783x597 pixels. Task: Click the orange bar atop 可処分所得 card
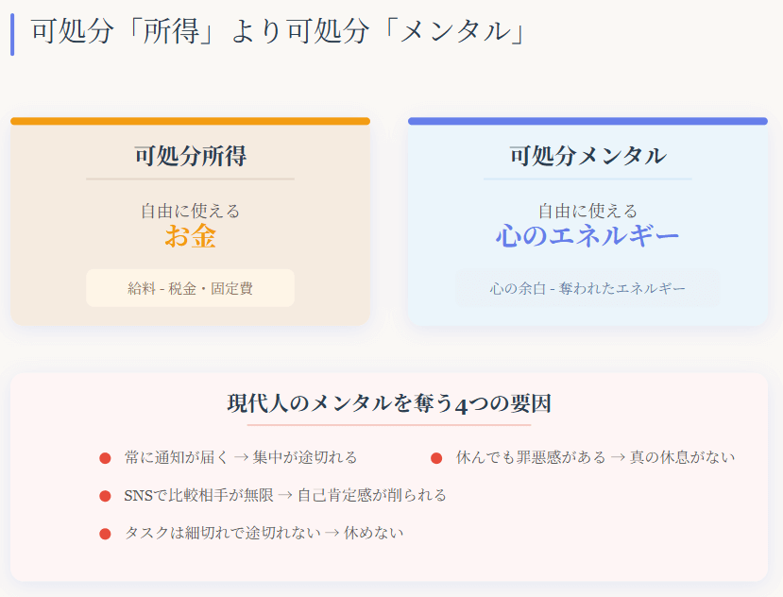190,121
